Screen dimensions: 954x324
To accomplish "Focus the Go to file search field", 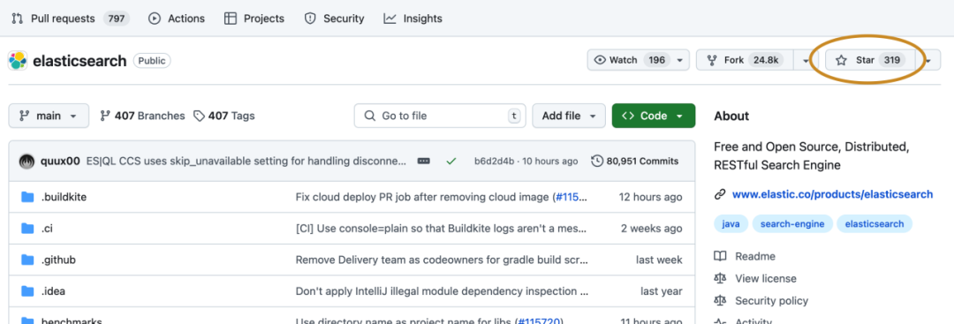I will point(440,116).
